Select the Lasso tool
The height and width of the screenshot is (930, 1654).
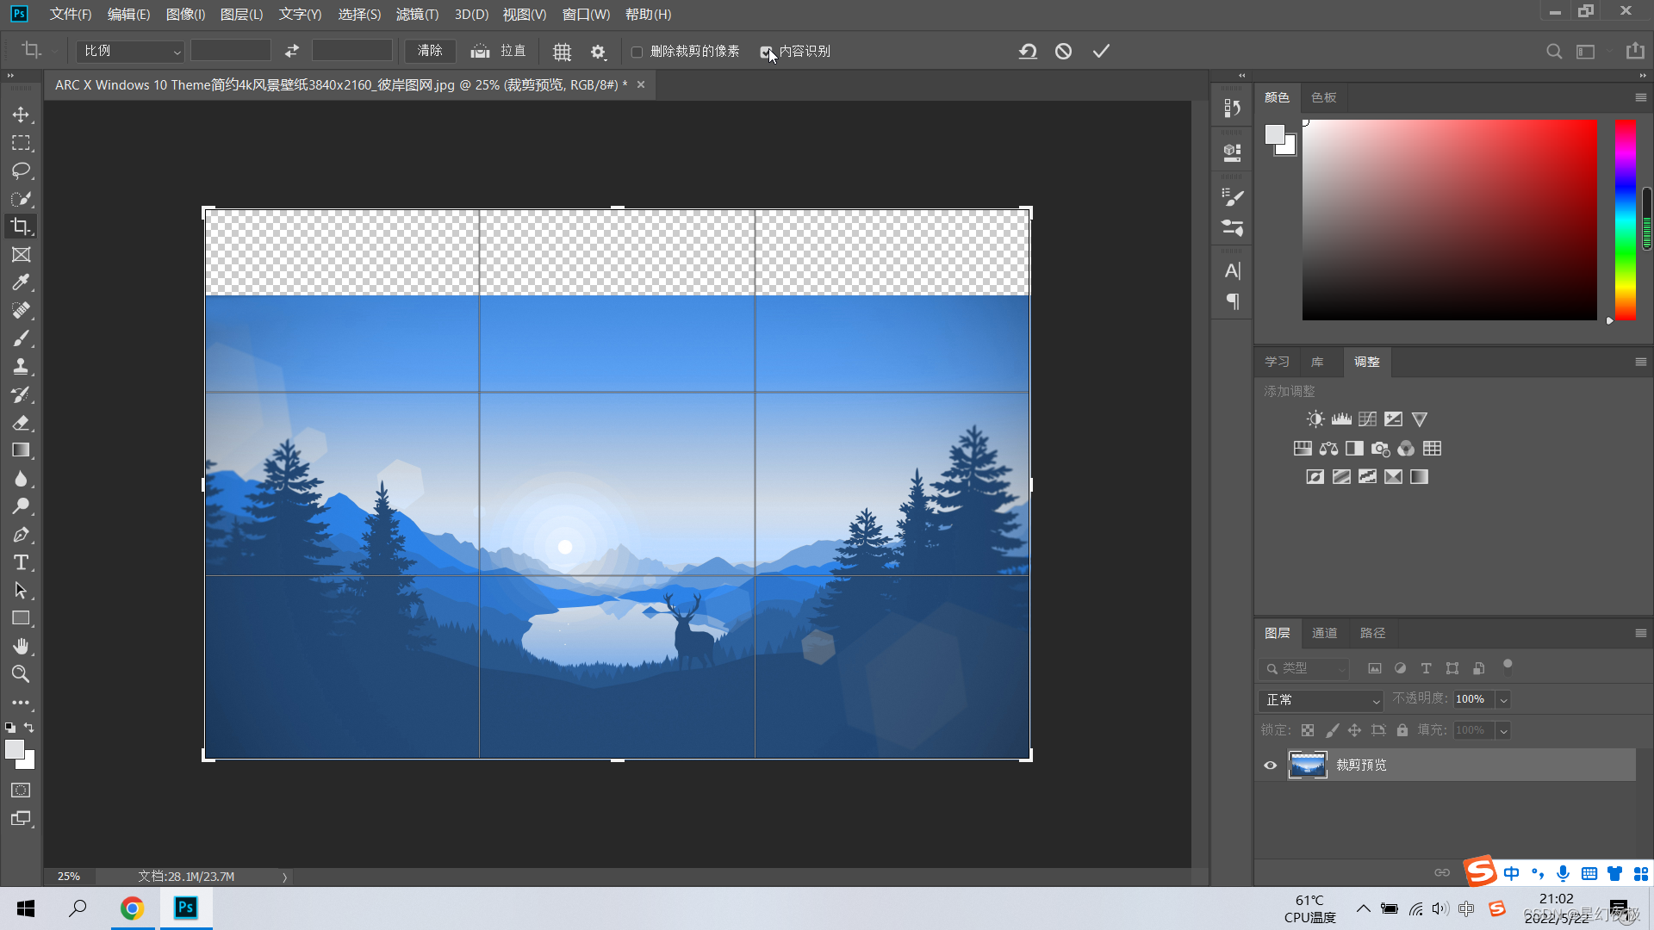(x=21, y=170)
